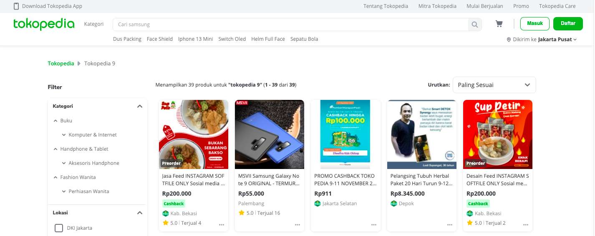The image size is (595, 236).
Task: Click the Preorder label on Jasa Feed image
Action: point(171,163)
